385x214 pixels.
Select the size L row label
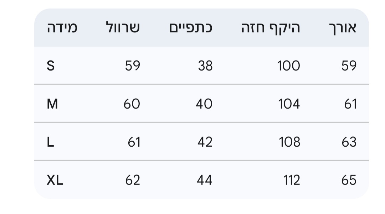point(51,142)
